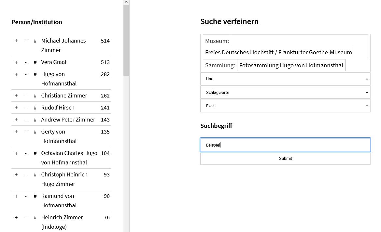
Task: Click # beside Andrew Peter Zimmer
Action: 35,120
